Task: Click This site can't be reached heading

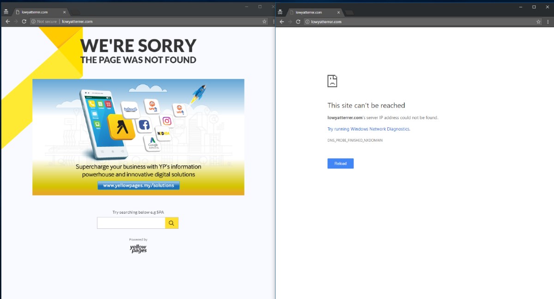Action: [x=366, y=105]
